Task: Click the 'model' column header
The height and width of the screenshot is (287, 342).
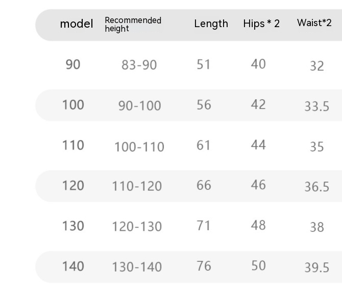Action: [x=77, y=24]
